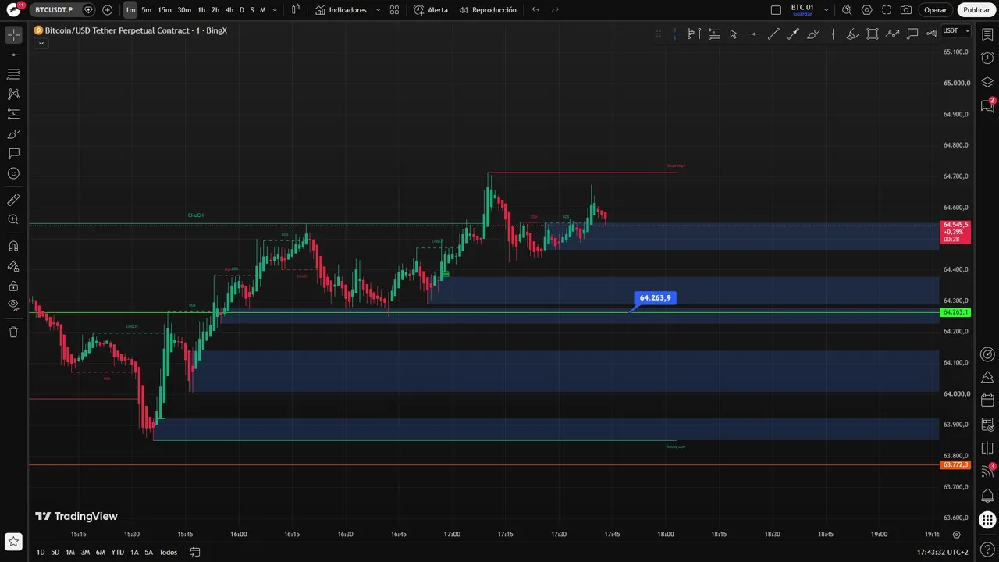Open the BTC 01 layout dropdown arrow
This screenshot has width=999, height=562.
[x=827, y=10]
